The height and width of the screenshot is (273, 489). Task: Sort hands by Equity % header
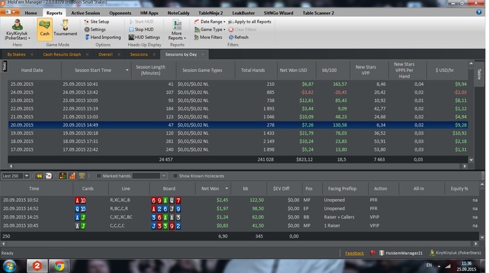[x=459, y=189]
